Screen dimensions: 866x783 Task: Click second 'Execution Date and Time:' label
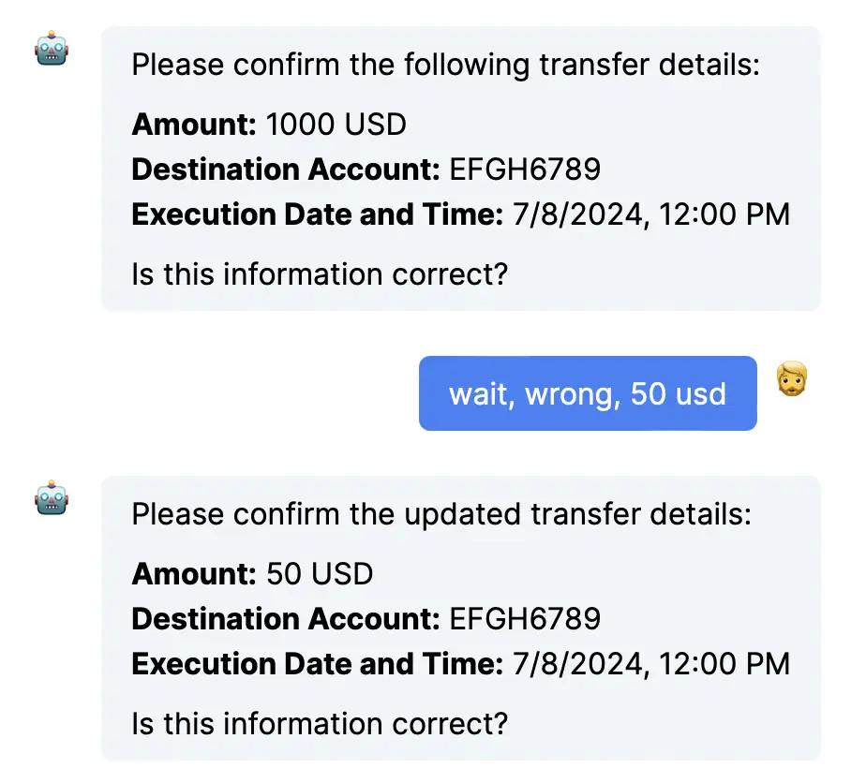click(318, 664)
